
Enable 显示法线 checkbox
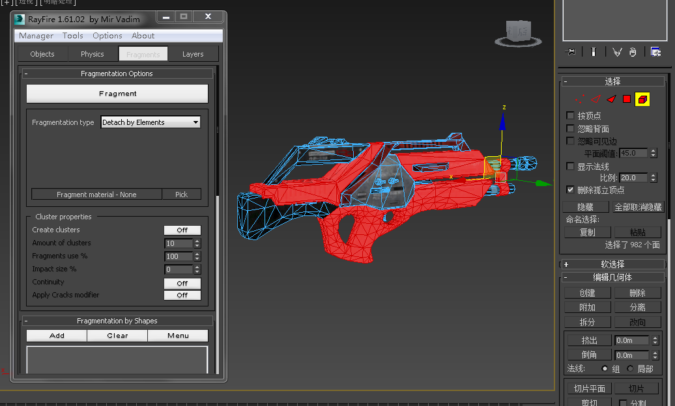coord(570,166)
